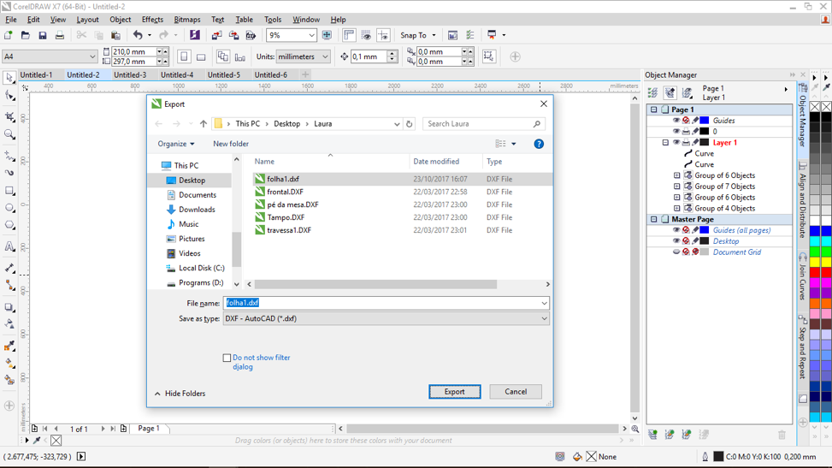This screenshot has width=832, height=468.
Task: Select the file Tampo.DXF
Action: 286,217
